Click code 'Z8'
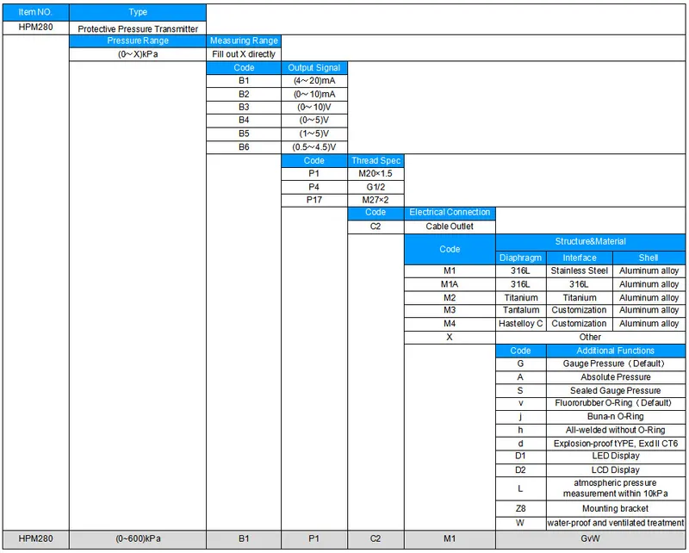 coord(521,508)
